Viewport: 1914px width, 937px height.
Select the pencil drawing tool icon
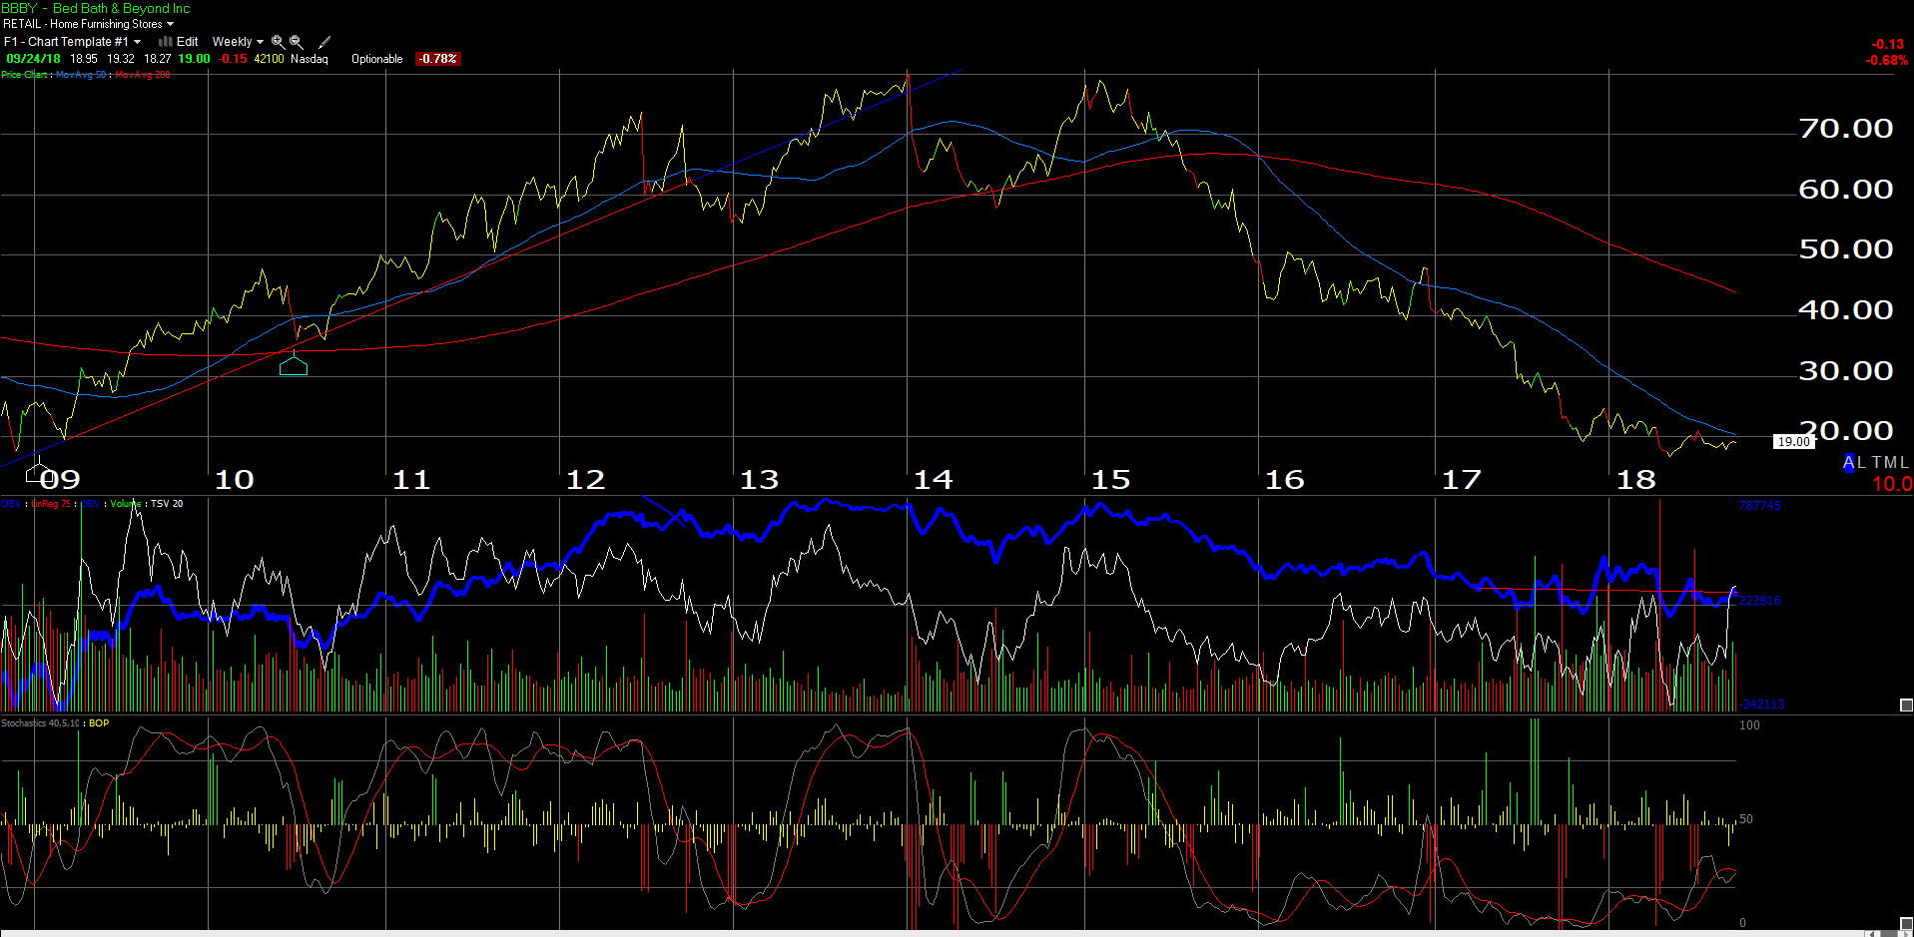pyautogui.click(x=323, y=42)
